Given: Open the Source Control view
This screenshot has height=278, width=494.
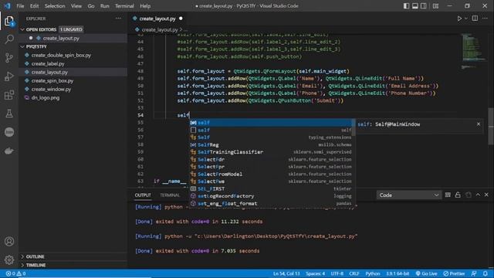Looking at the screenshot, I should tap(9, 58).
